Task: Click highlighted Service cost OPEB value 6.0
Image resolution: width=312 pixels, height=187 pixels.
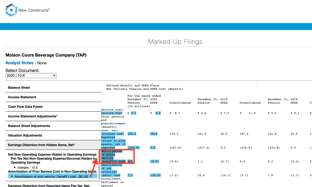Action: coord(158,113)
